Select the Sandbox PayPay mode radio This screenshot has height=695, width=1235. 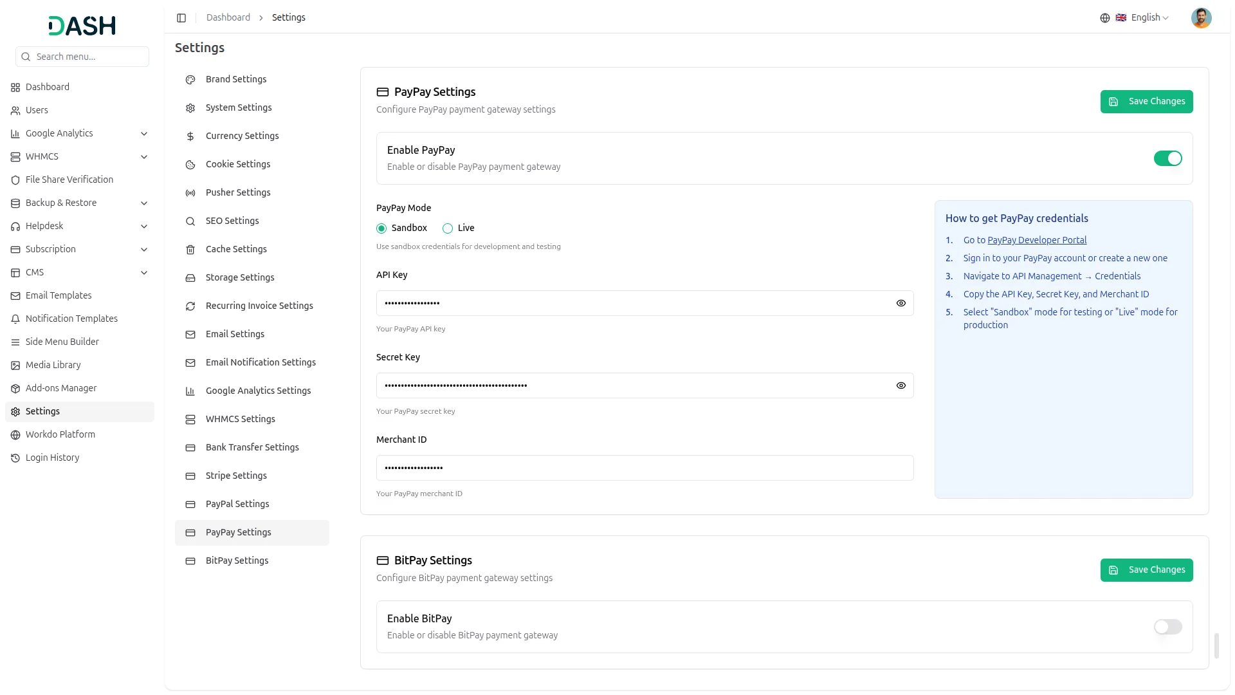(381, 228)
